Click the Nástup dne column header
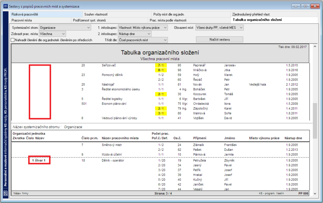323x203 pixels. coord(293,138)
